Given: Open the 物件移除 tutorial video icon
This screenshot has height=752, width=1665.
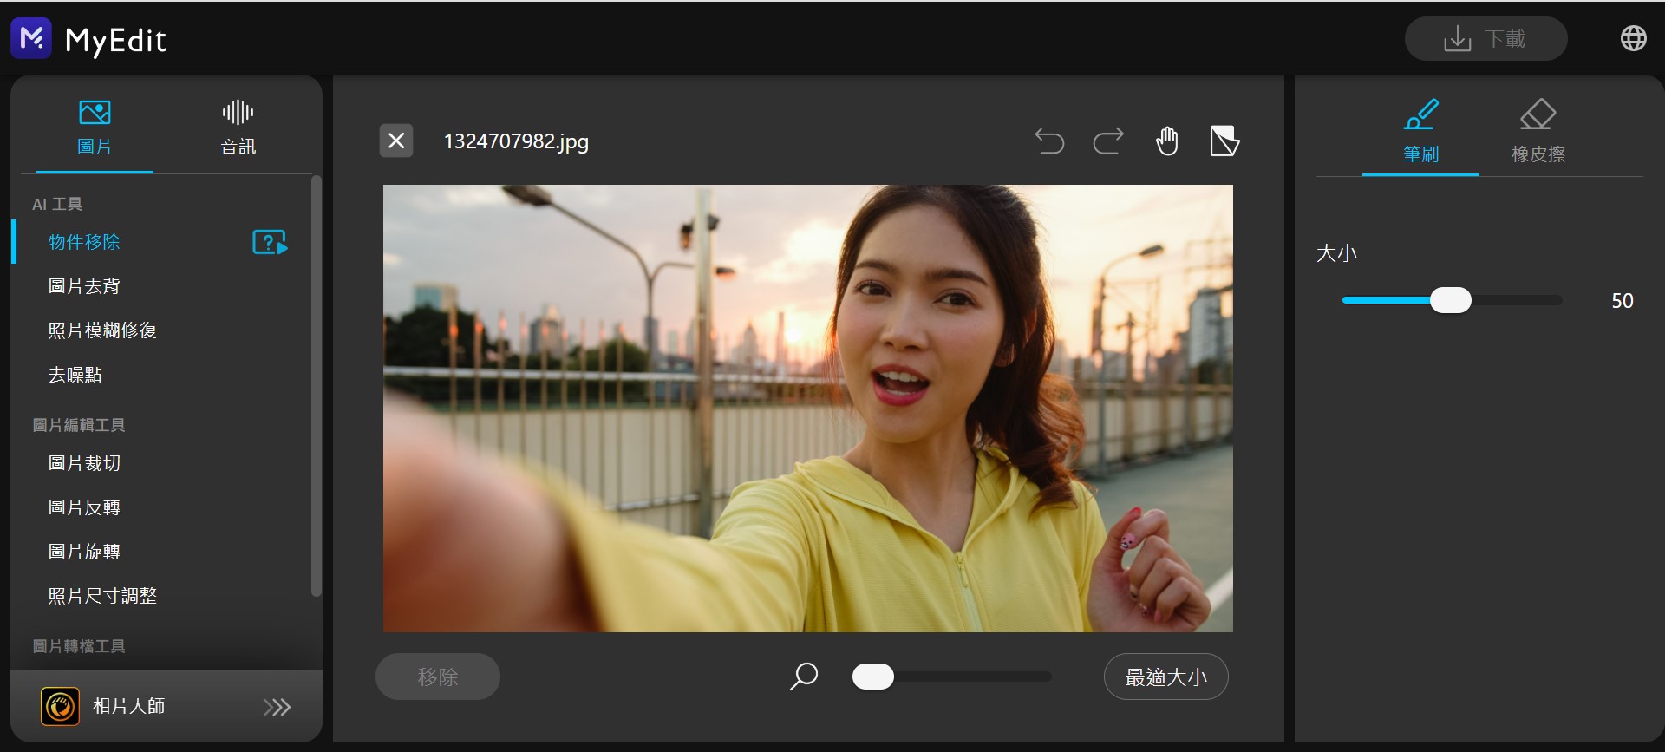Looking at the screenshot, I should click(270, 242).
